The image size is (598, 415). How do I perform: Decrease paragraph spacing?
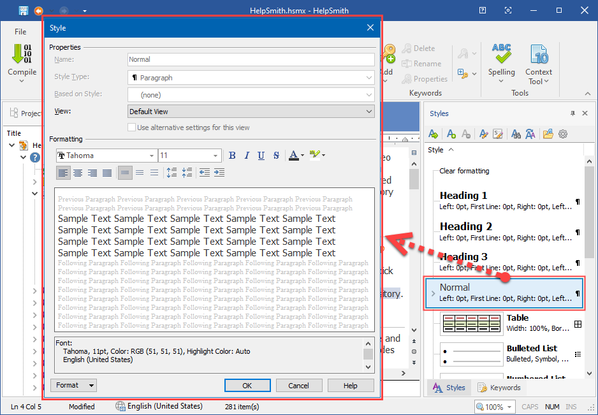click(187, 173)
